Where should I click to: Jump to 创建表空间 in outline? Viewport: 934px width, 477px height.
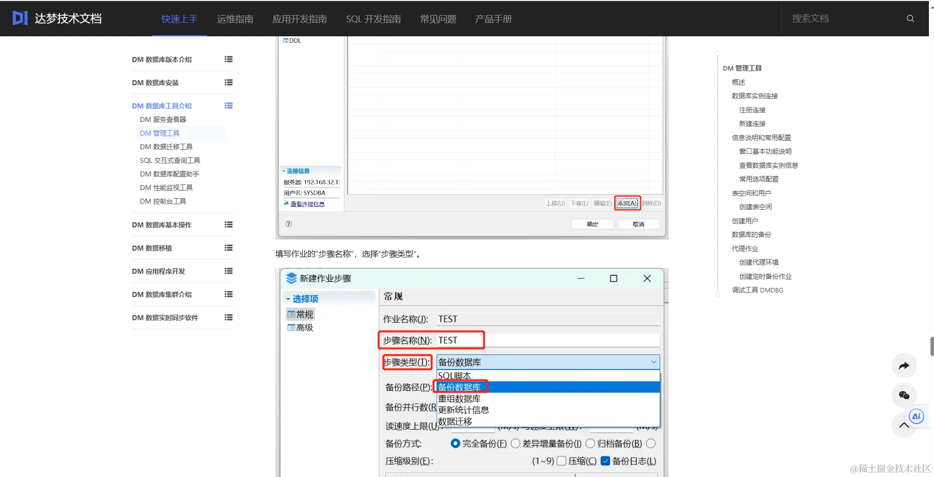[755, 207]
